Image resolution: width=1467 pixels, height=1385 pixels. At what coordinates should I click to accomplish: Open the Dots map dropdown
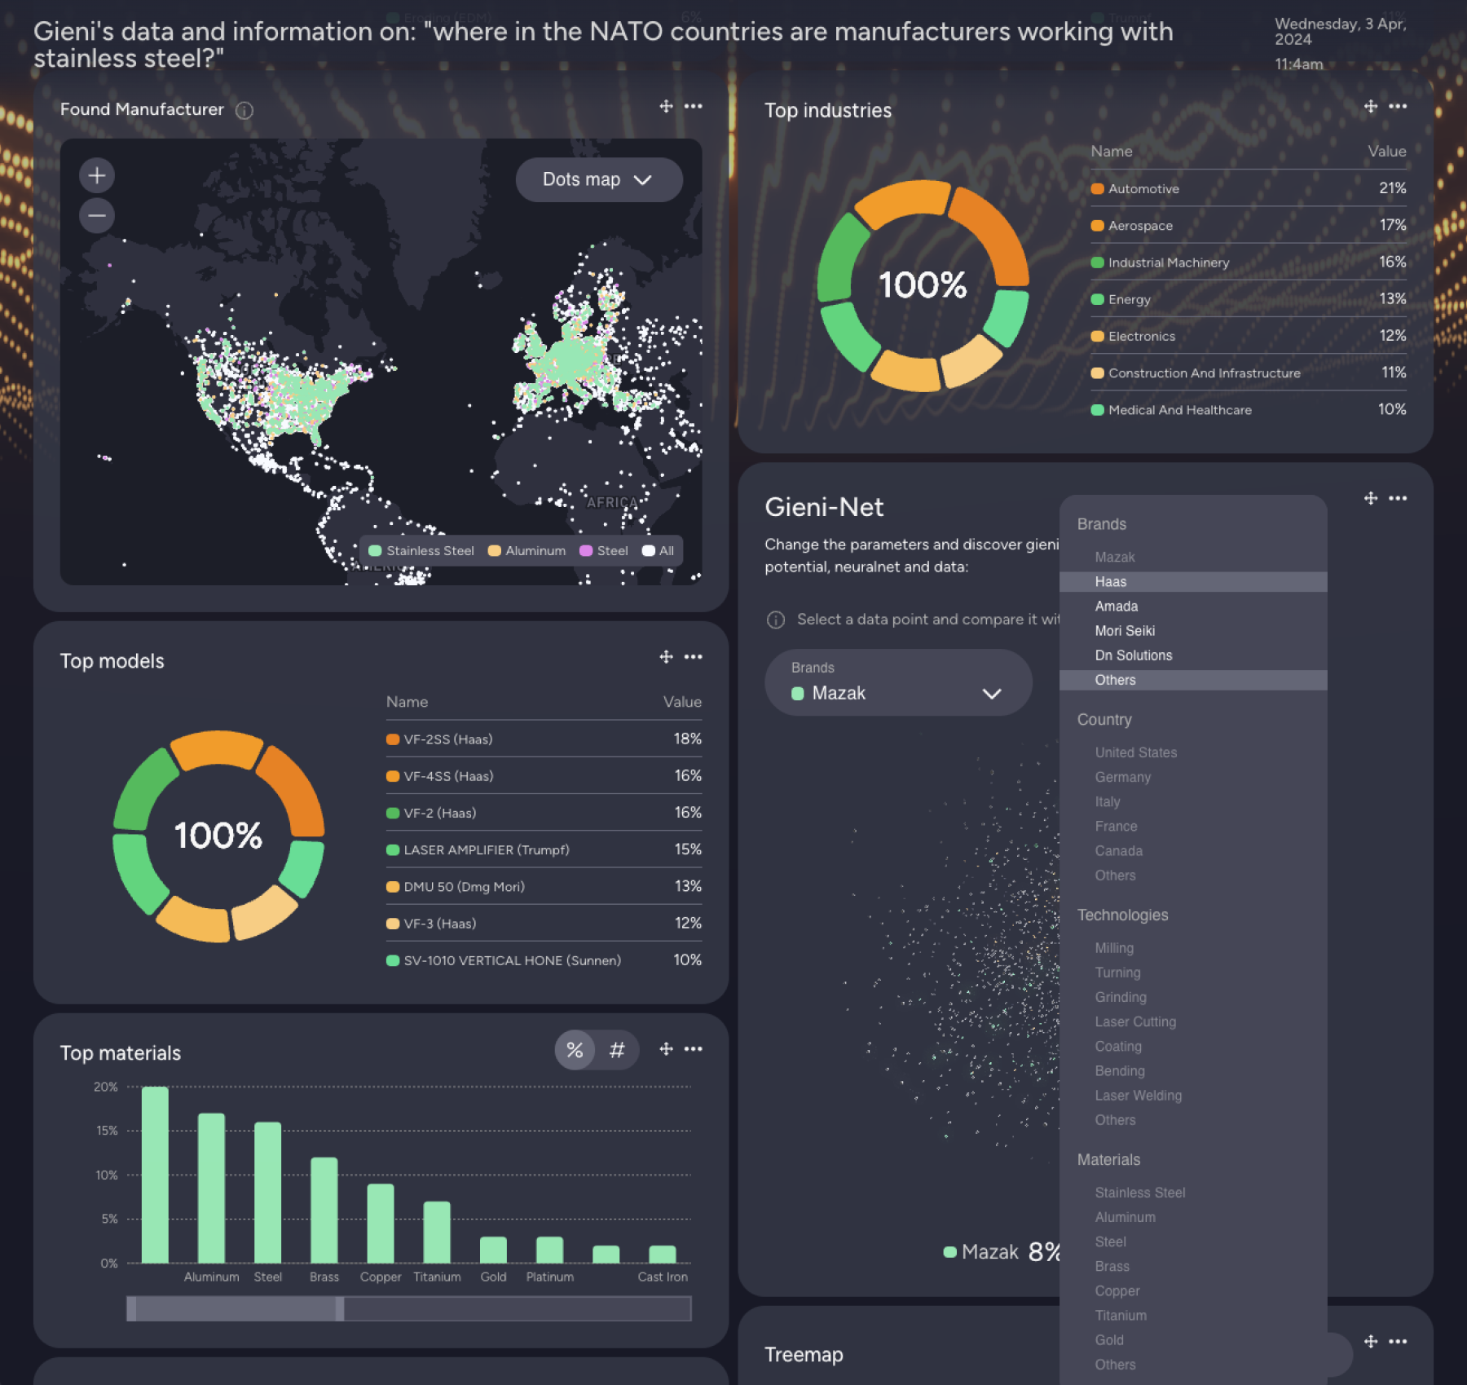[x=599, y=179]
